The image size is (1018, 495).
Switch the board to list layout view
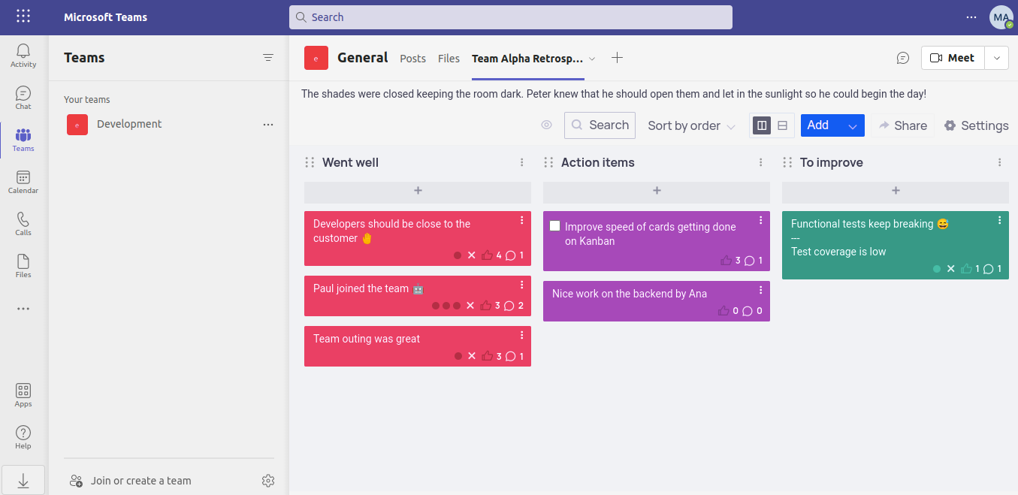point(782,125)
